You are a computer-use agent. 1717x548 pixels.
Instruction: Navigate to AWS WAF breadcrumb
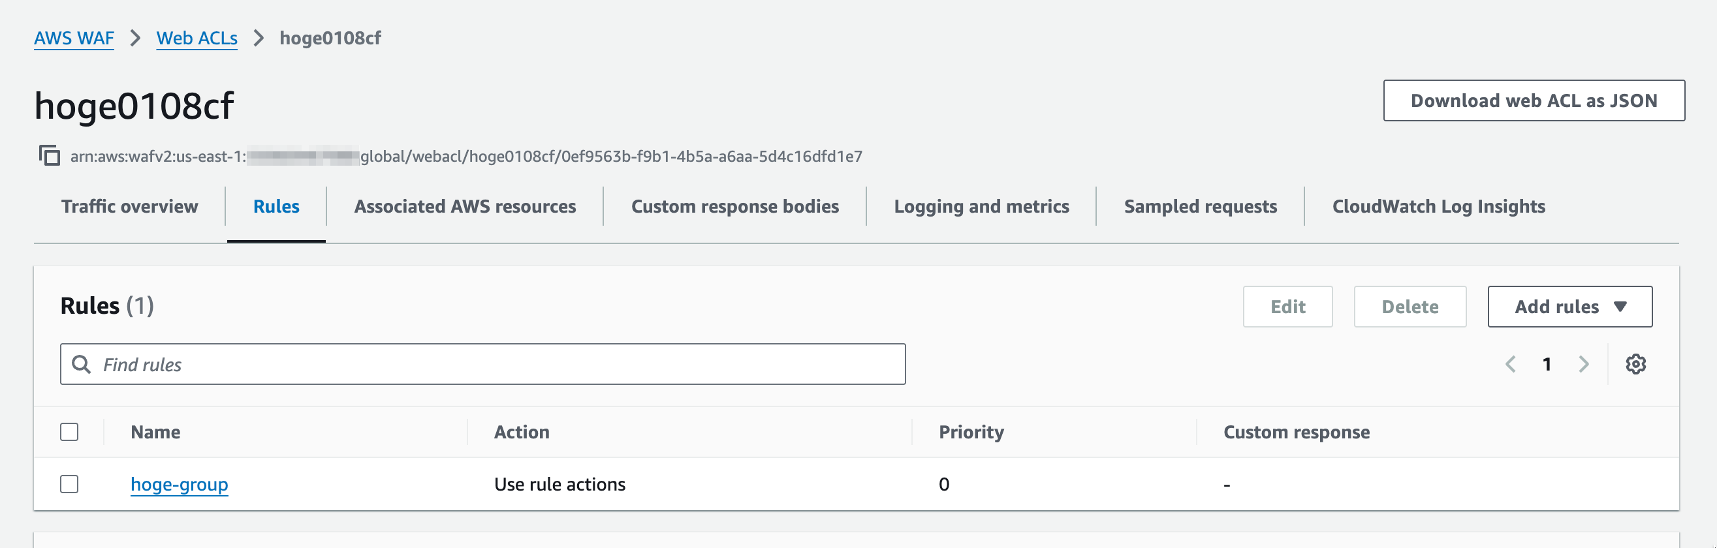point(74,38)
